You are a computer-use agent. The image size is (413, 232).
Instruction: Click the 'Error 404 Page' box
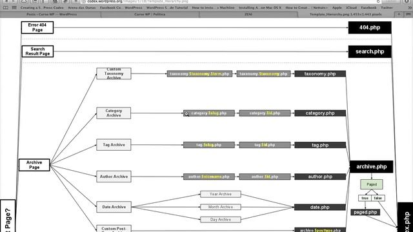[x=37, y=27]
